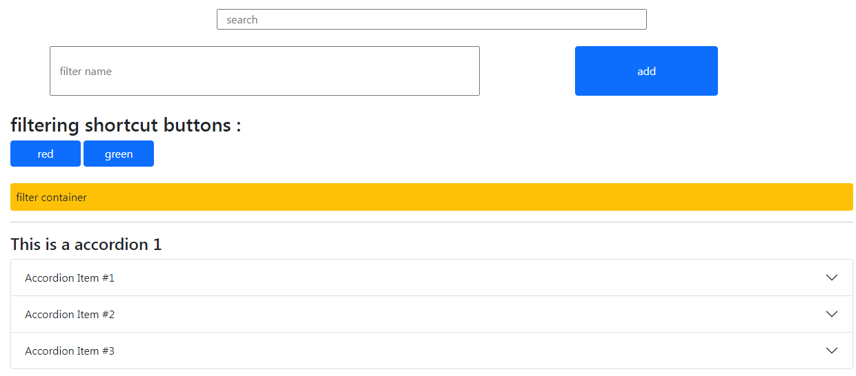Click the 'This is a accordion 1' heading

86,244
